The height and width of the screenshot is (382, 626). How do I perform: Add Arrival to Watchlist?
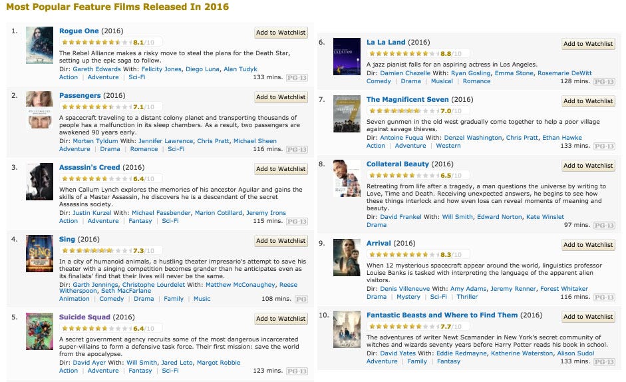click(x=588, y=245)
